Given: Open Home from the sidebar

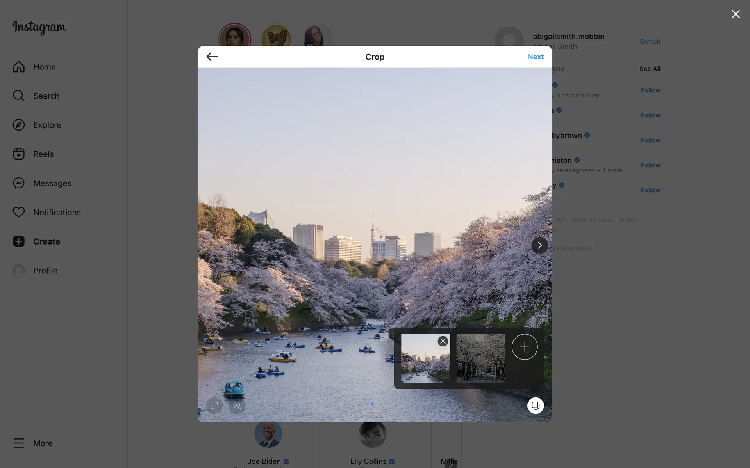Looking at the screenshot, I should 44,67.
